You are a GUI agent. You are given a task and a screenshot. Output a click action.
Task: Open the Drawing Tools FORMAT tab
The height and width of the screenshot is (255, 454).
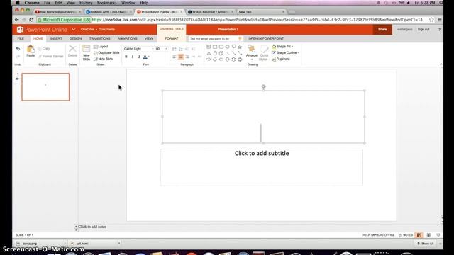point(172,38)
